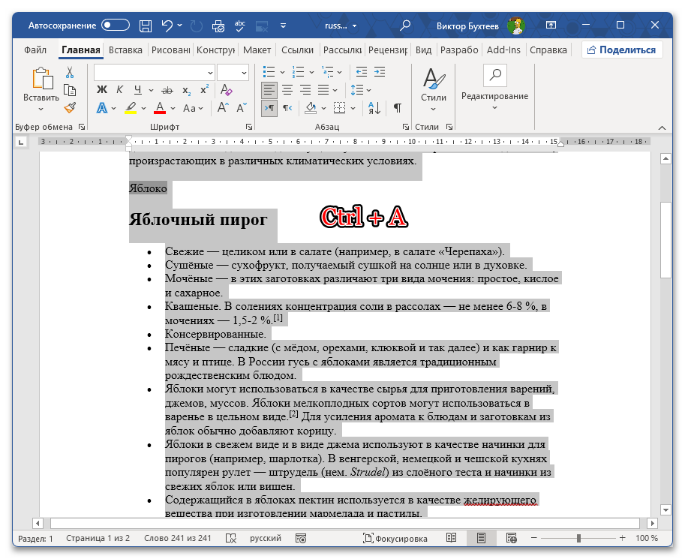685x559 pixels.
Task: Switch to the Макет tab
Action: 257,50
